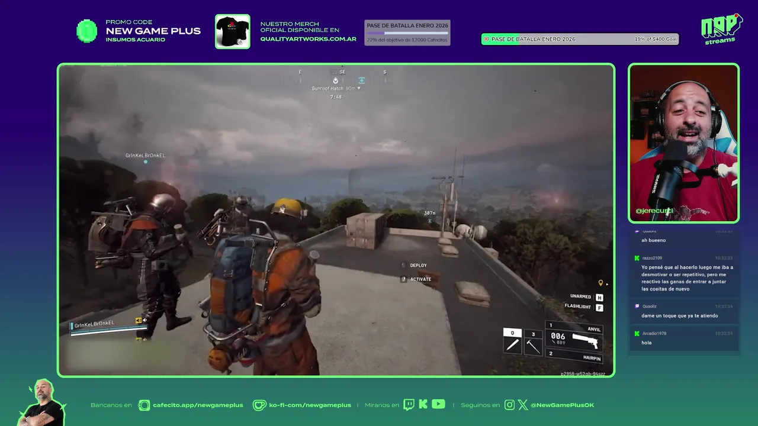Click the INSUMOS ACUARIO sponsor text
Screen dimensions: 758x426
click(x=135, y=40)
